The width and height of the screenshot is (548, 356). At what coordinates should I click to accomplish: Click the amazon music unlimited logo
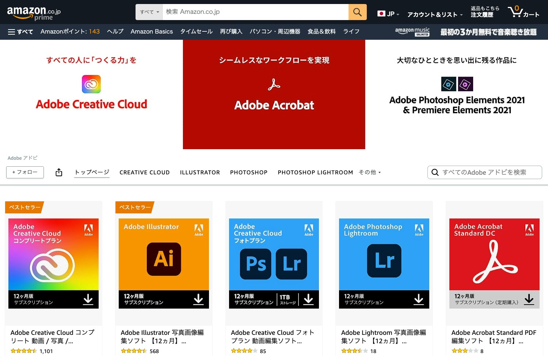412,32
